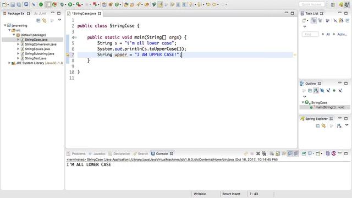Click the New Java Package icon in toolbar
Image resolution: width=352 pixels, height=198 pixels.
pyautogui.click(x=111, y=4)
